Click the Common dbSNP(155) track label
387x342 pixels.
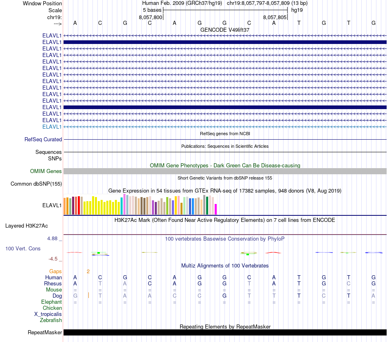(36, 184)
